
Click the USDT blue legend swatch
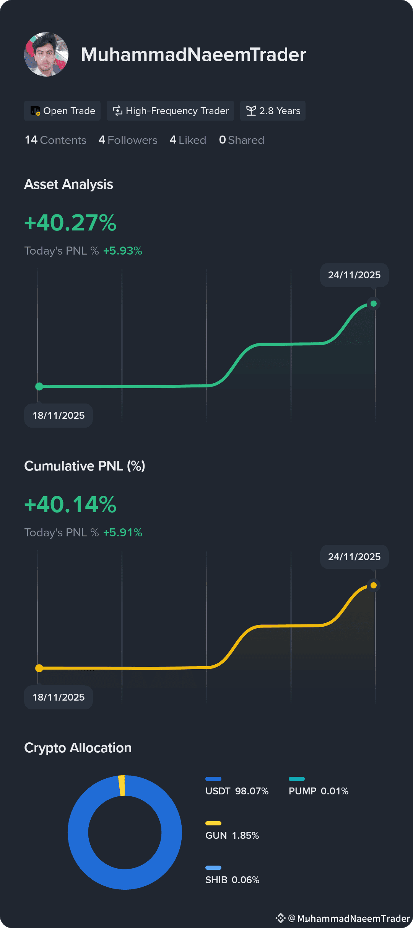[213, 779]
